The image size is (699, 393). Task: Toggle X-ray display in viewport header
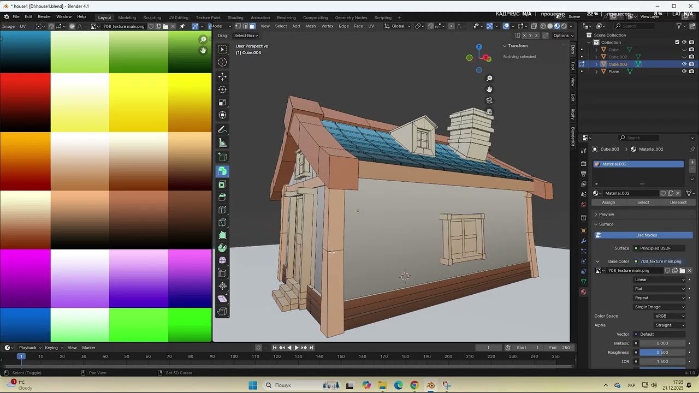534,26
